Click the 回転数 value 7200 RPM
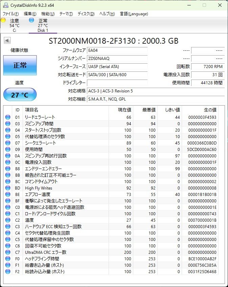228x287 pixels. pyautogui.click(x=208, y=66)
